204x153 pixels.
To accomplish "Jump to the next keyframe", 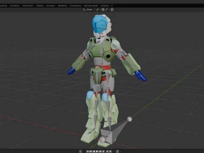I will 100,151.
